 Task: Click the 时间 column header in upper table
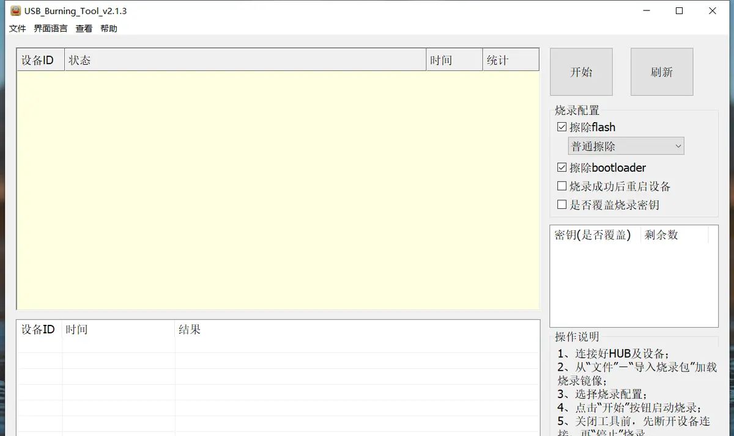[454, 60]
